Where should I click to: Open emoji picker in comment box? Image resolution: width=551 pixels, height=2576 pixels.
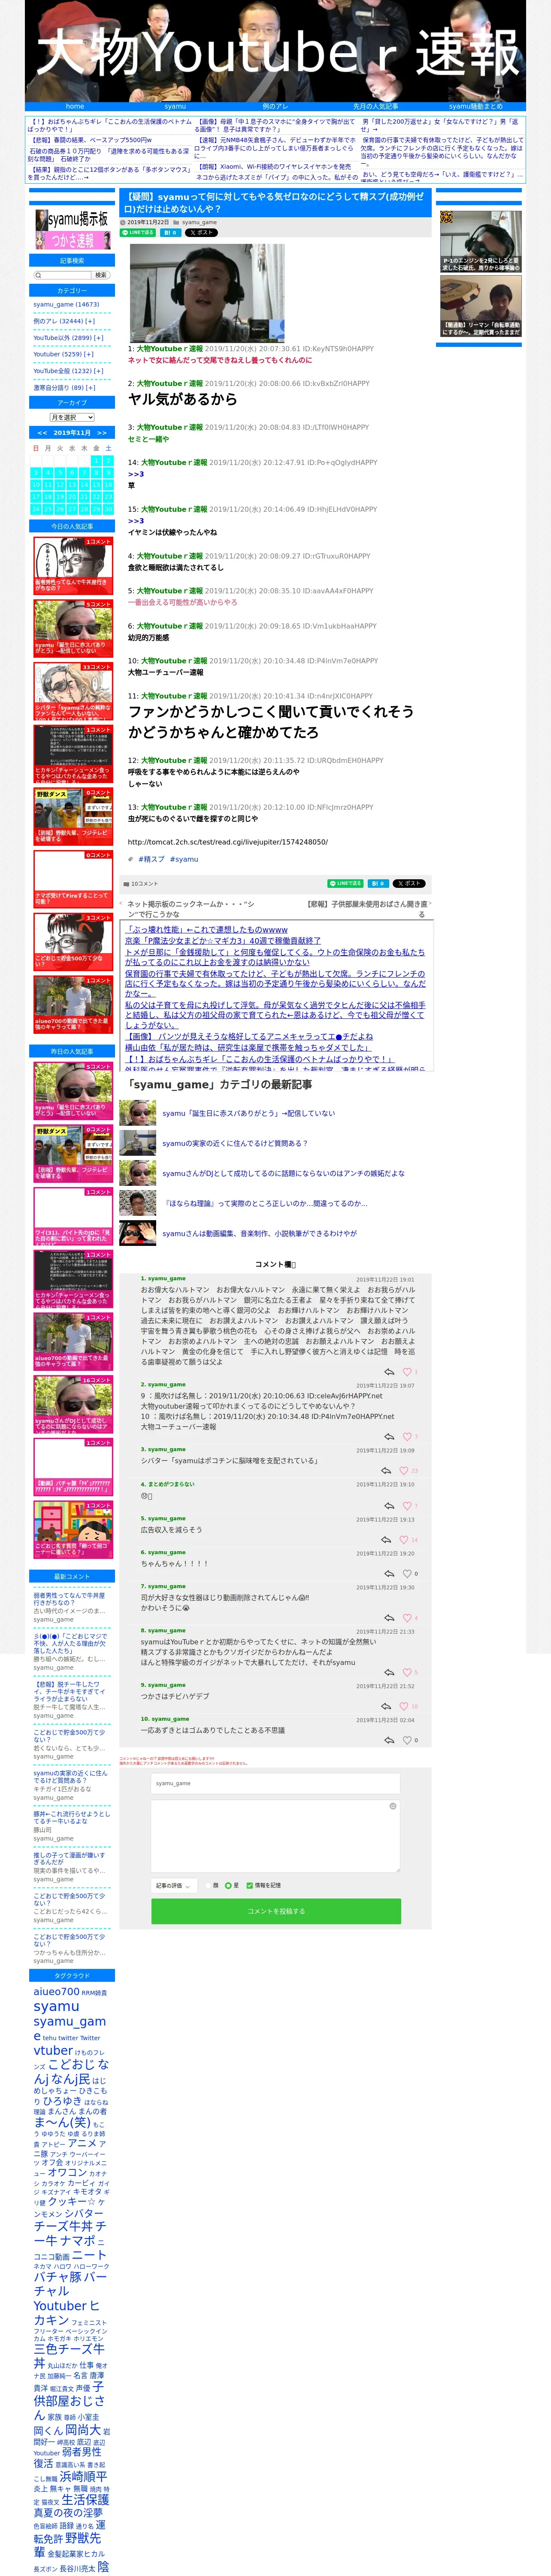(x=393, y=1806)
